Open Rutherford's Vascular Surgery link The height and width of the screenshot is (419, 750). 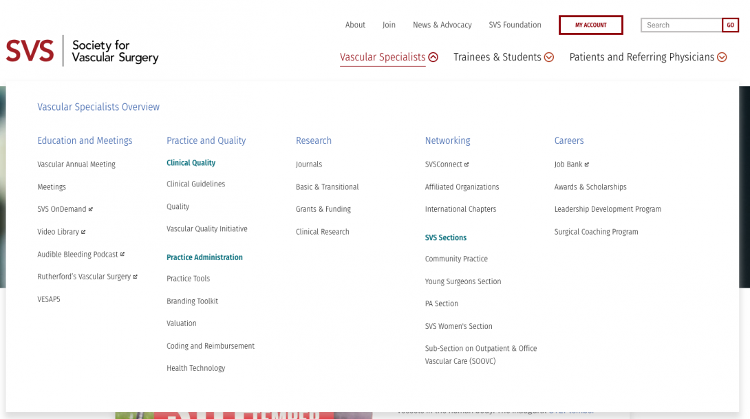click(87, 277)
